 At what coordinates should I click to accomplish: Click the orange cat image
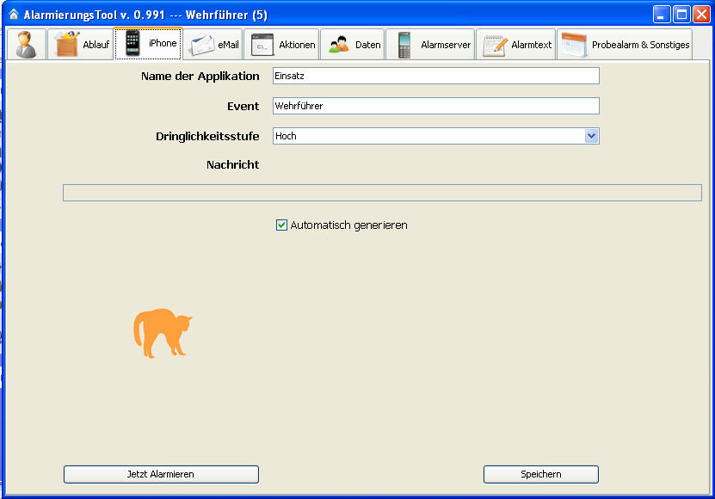(x=162, y=333)
